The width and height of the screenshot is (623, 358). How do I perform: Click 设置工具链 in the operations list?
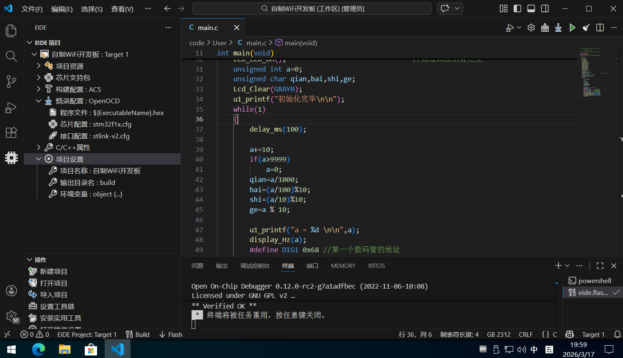tap(57, 306)
